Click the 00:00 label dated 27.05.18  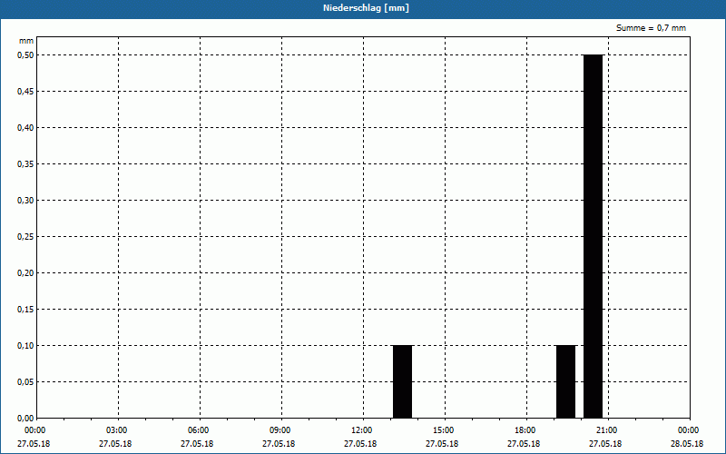click(34, 430)
